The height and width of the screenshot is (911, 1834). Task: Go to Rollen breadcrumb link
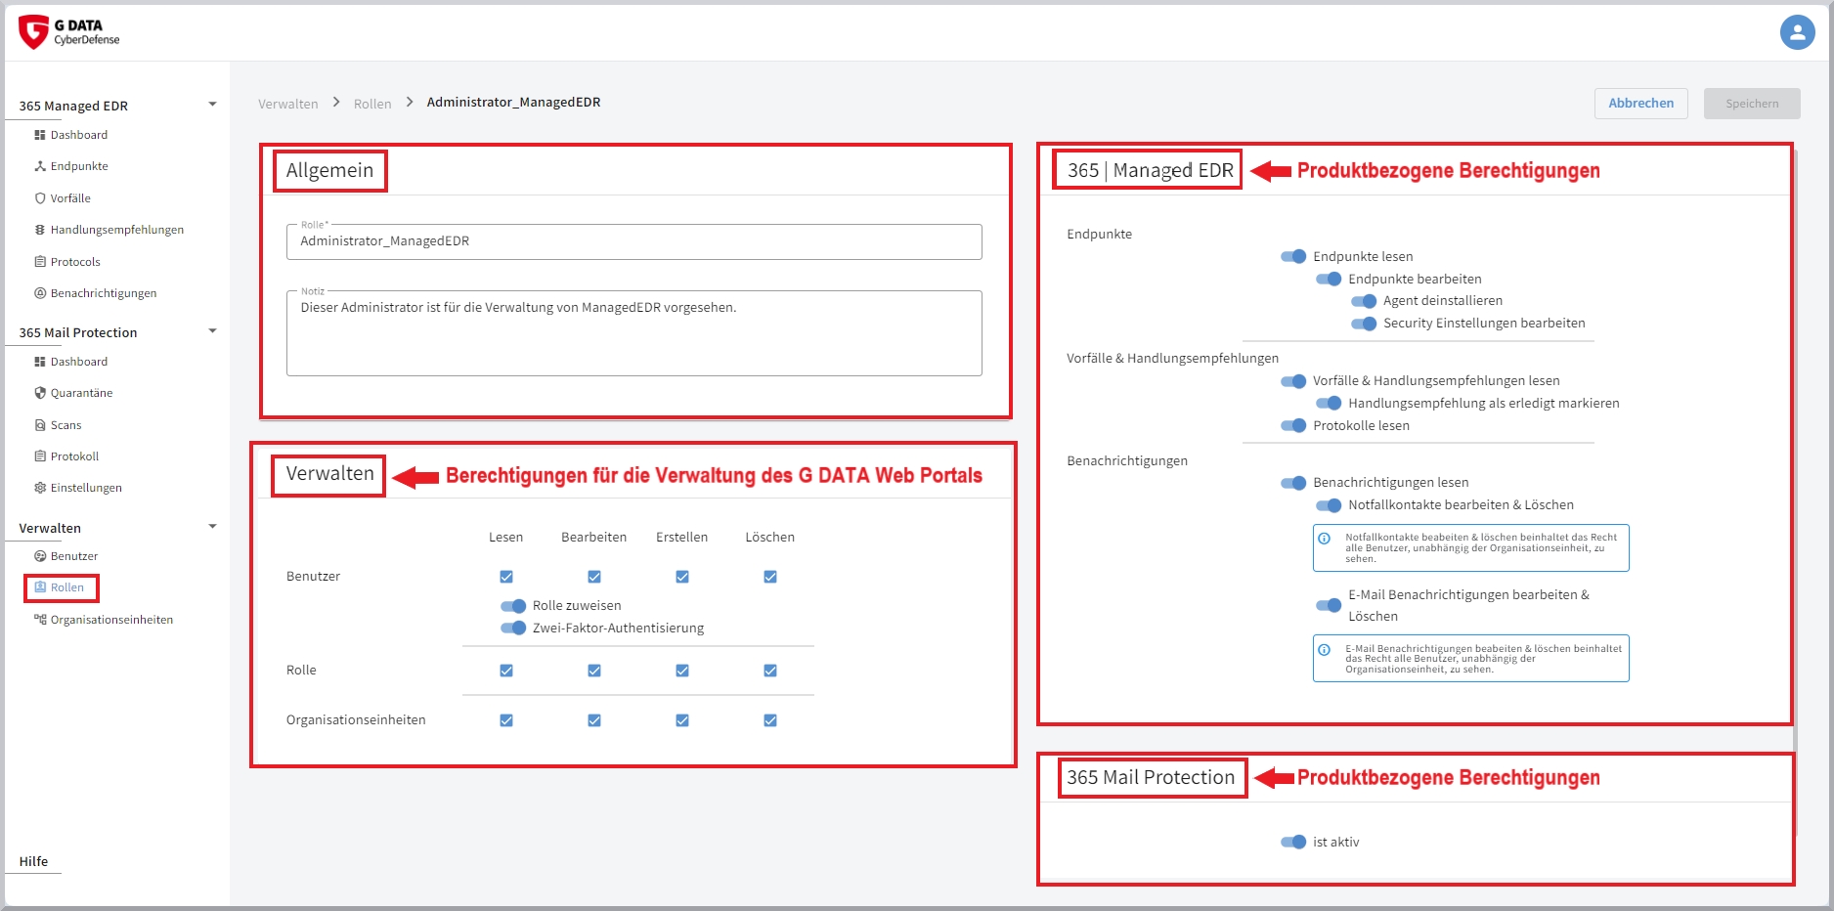coord(372,104)
